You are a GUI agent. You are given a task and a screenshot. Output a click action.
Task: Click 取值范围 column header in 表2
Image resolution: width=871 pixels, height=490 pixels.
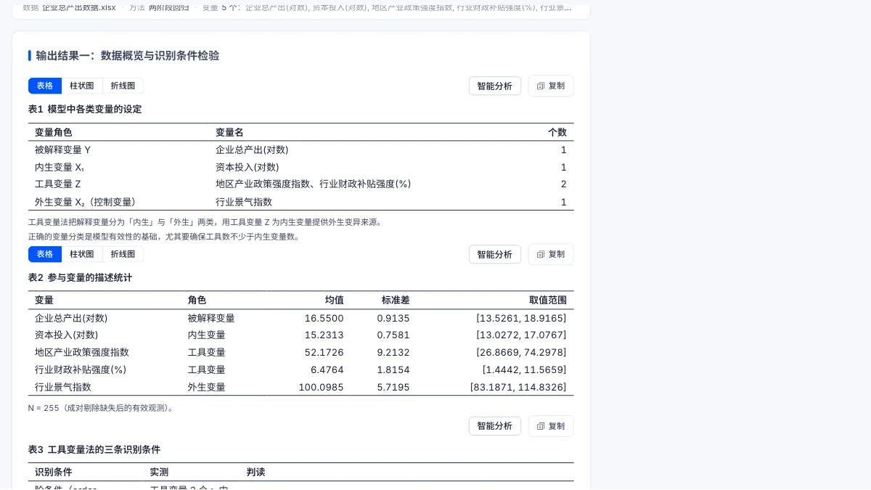[548, 300]
